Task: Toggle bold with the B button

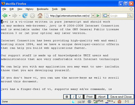Action: point(67,97)
